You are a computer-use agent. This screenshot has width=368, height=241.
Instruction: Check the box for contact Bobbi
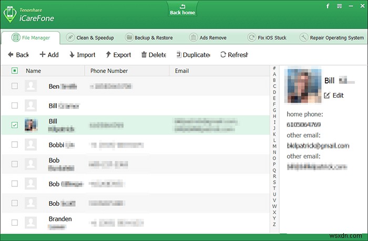[15, 144]
